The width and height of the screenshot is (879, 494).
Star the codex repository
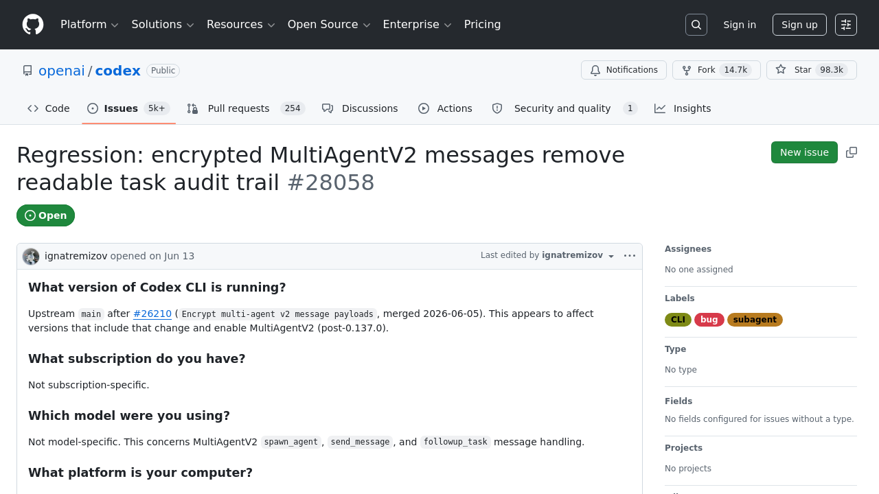812,70
